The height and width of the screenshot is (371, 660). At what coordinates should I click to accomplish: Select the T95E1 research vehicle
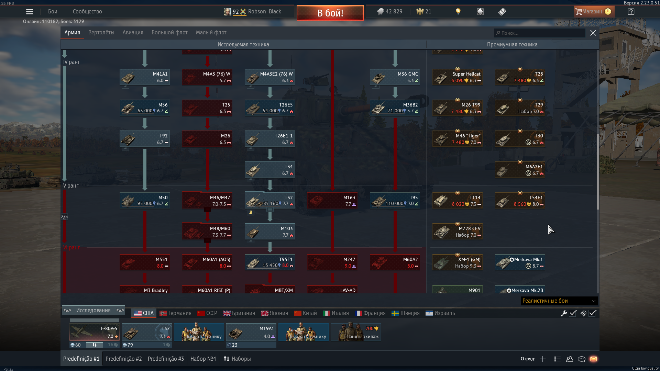tap(270, 262)
